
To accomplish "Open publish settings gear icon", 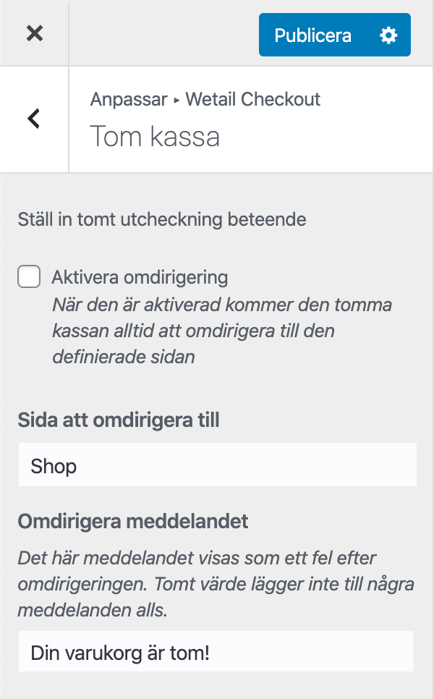I will pyautogui.click(x=388, y=35).
